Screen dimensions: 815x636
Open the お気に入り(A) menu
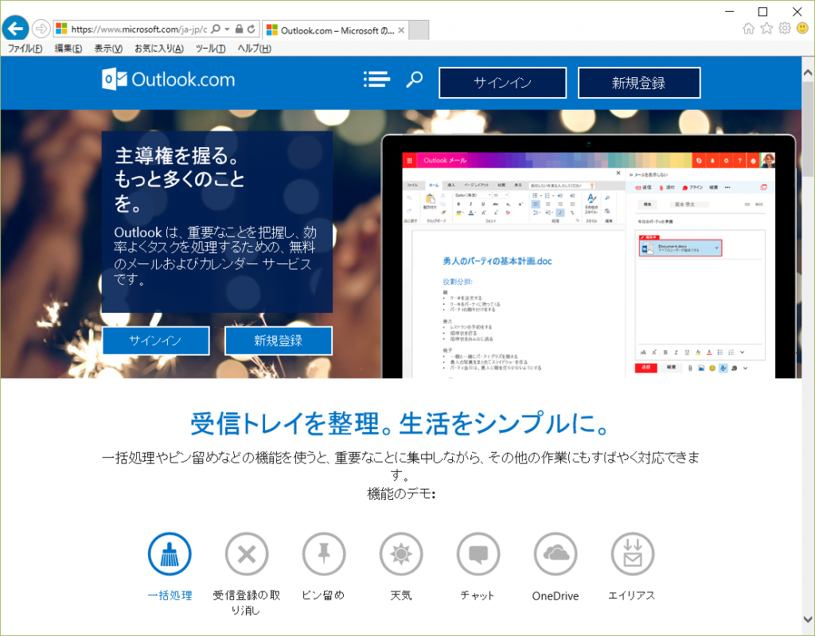click(x=159, y=49)
